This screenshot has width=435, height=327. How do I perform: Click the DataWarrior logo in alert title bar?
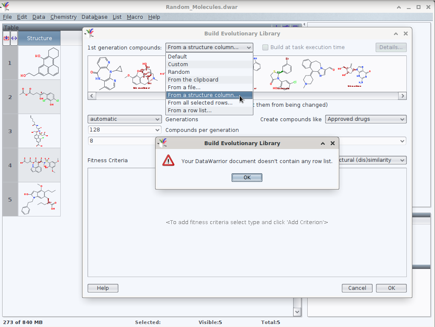(x=162, y=143)
